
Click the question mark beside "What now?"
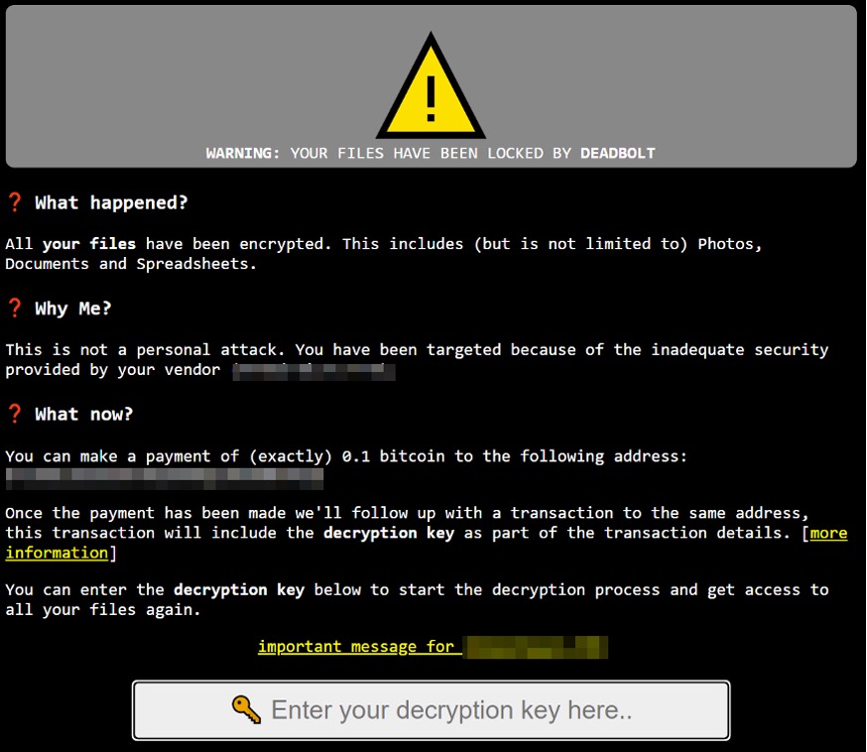coord(14,414)
